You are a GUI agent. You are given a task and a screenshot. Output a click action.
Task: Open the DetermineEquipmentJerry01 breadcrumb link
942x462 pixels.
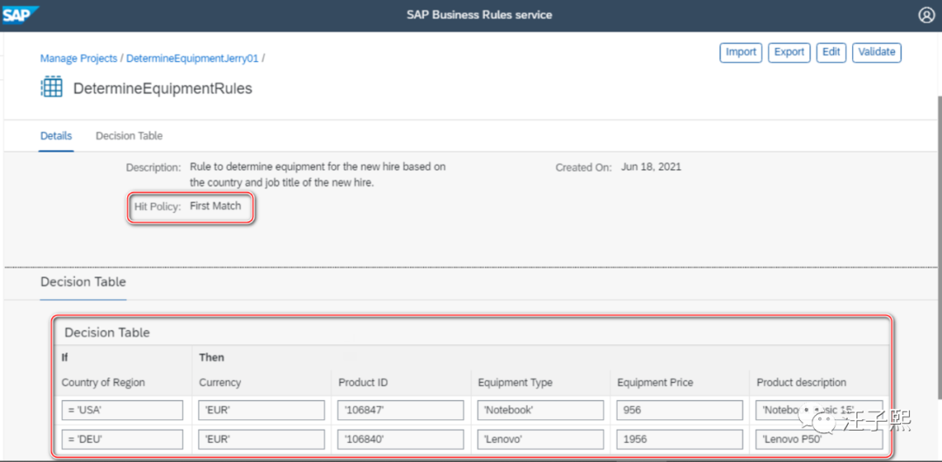coord(192,59)
